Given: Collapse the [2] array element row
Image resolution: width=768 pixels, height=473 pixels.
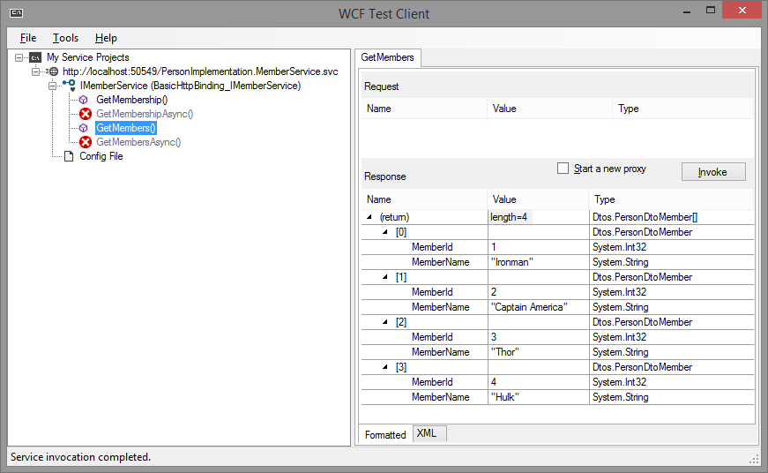Looking at the screenshot, I should (385, 322).
